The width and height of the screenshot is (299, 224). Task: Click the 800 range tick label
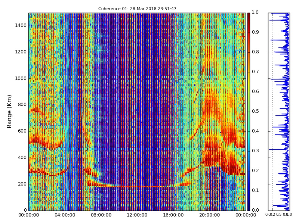[x=22, y=105]
